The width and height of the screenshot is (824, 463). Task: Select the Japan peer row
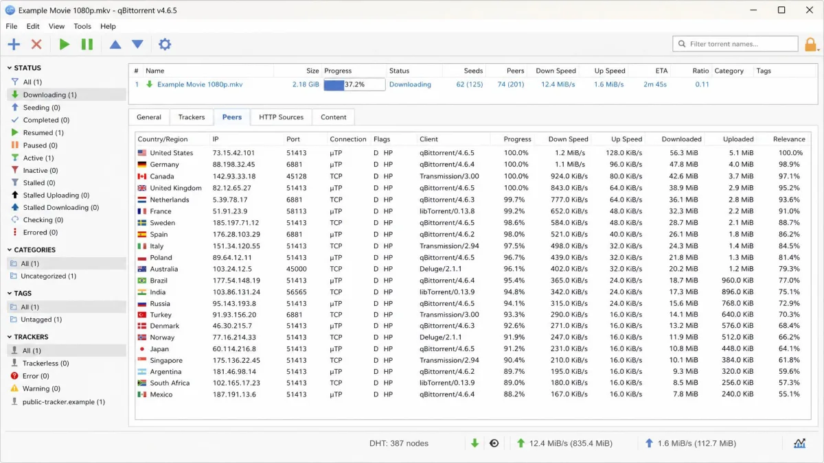point(472,348)
